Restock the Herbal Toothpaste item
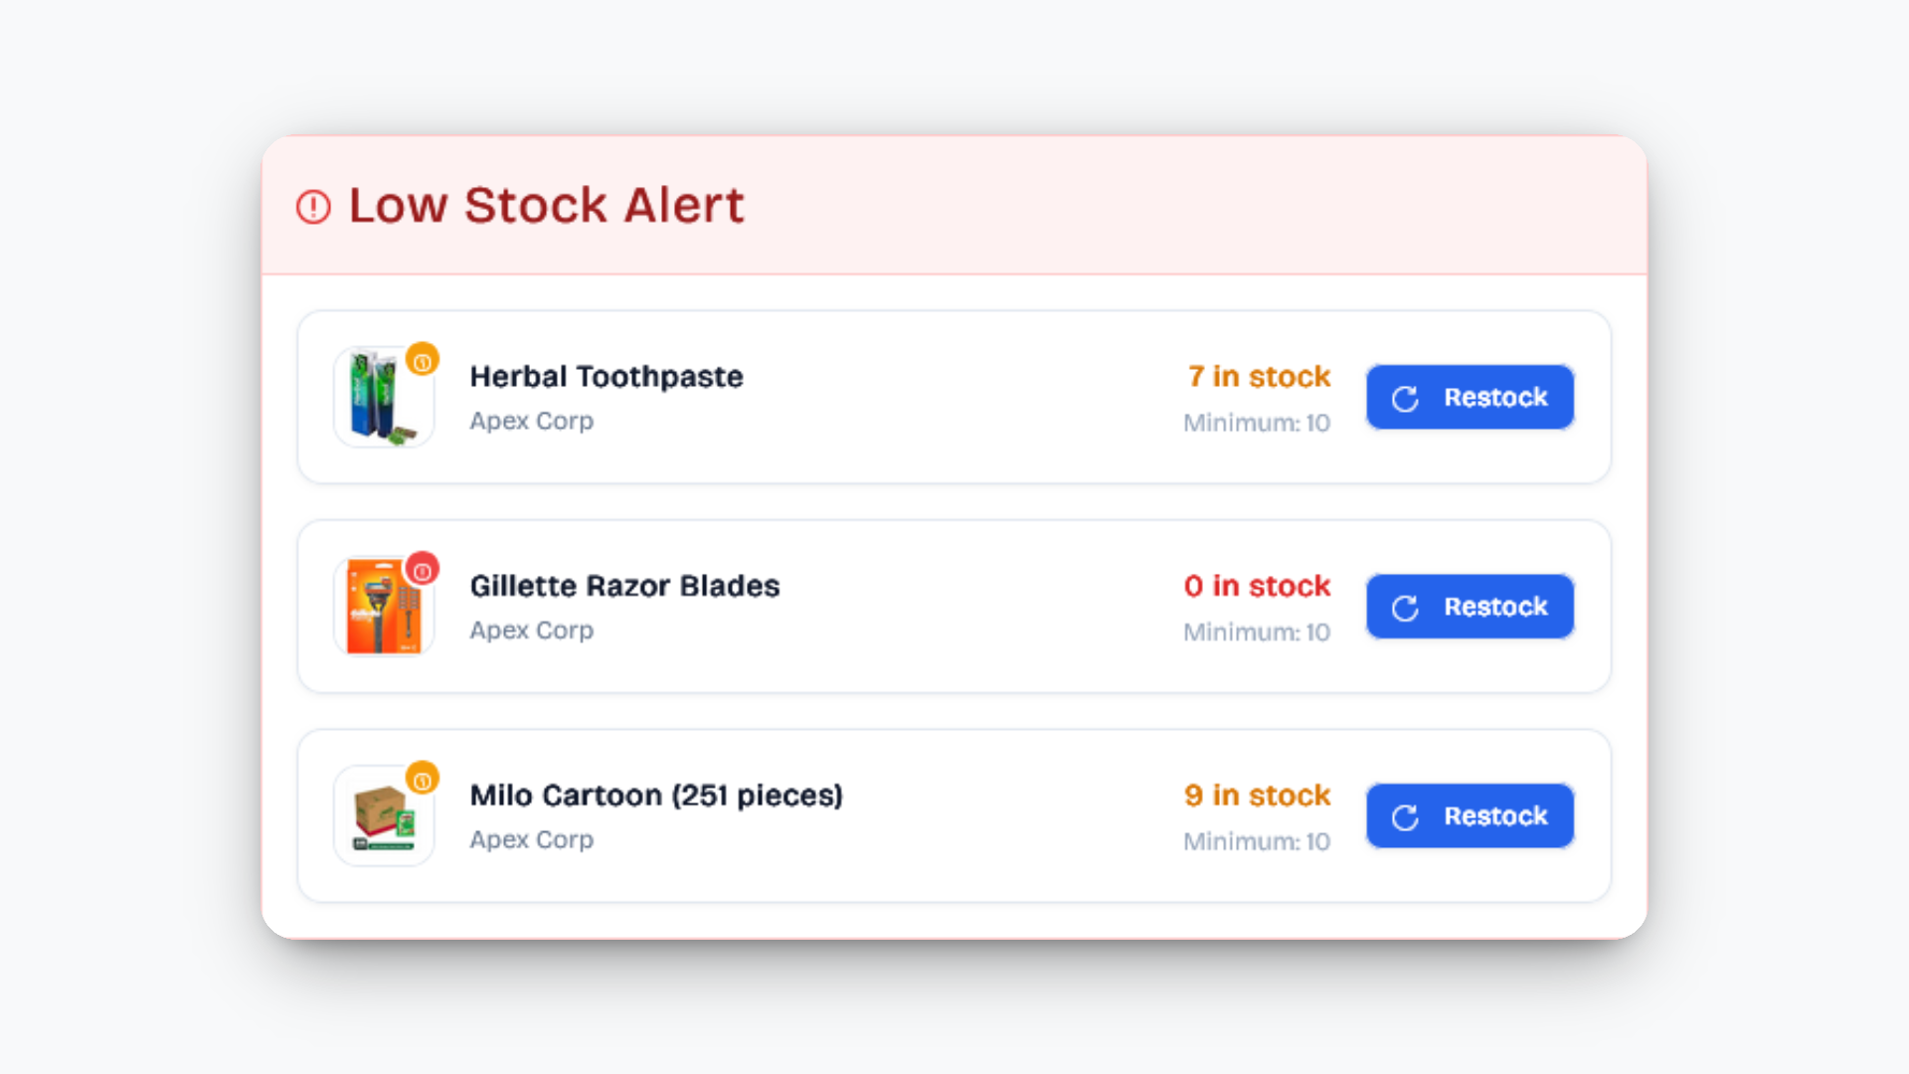Viewport: 1909px width, 1074px height. point(1470,397)
